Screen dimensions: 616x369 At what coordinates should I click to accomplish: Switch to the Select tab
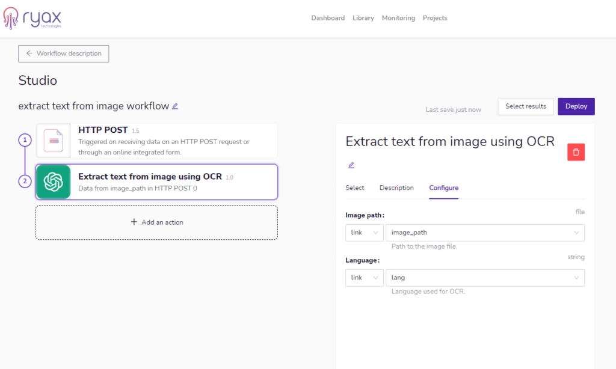pyautogui.click(x=355, y=188)
